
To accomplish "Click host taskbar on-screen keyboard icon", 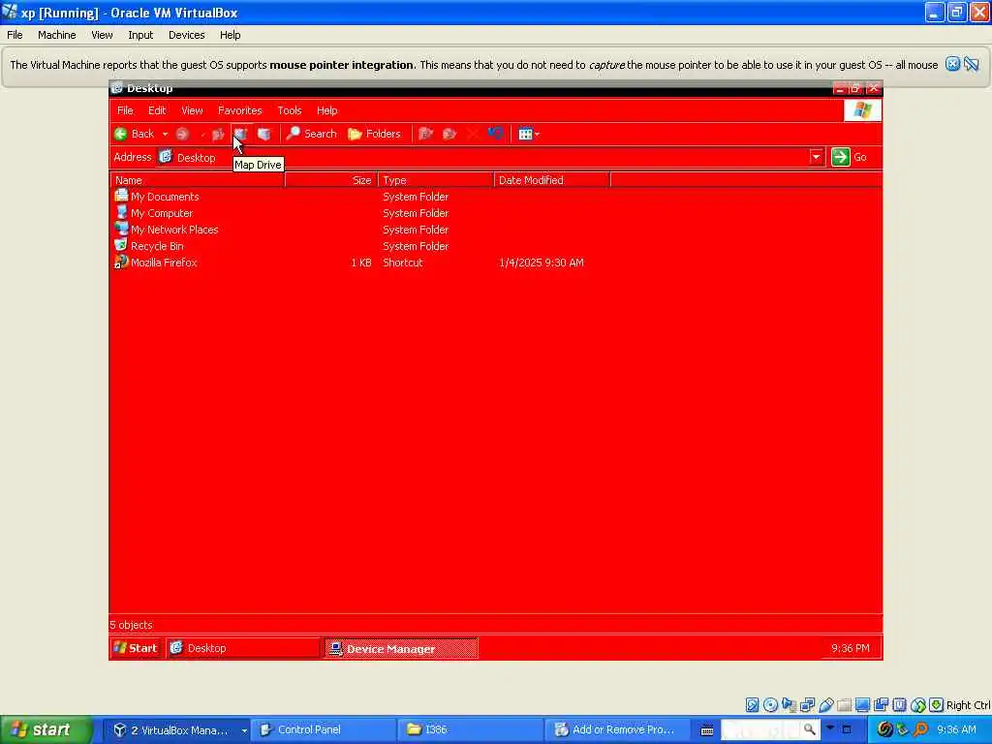I will coord(706,730).
